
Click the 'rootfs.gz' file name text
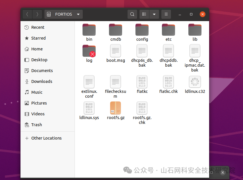coord(116,118)
